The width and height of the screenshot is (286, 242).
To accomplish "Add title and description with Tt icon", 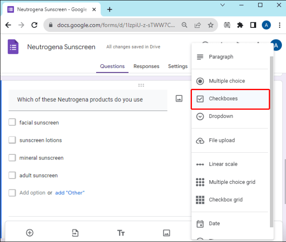I will (121, 233).
